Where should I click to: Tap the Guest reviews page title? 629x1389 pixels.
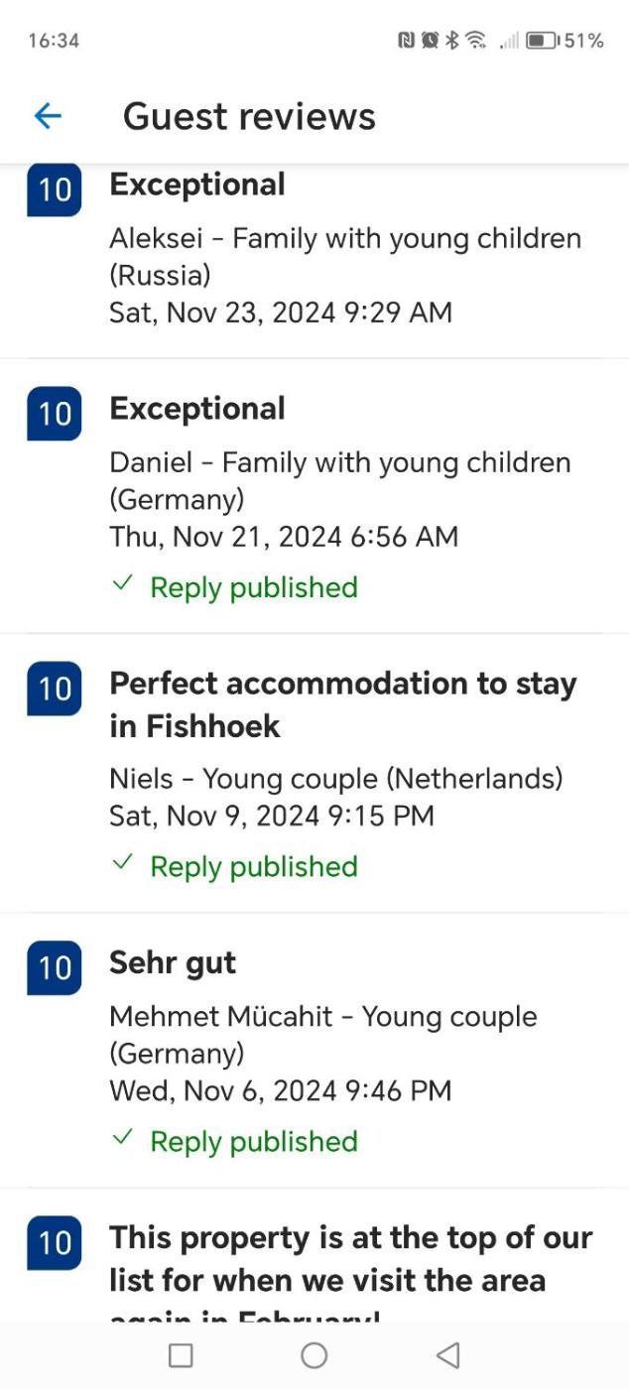click(x=249, y=116)
